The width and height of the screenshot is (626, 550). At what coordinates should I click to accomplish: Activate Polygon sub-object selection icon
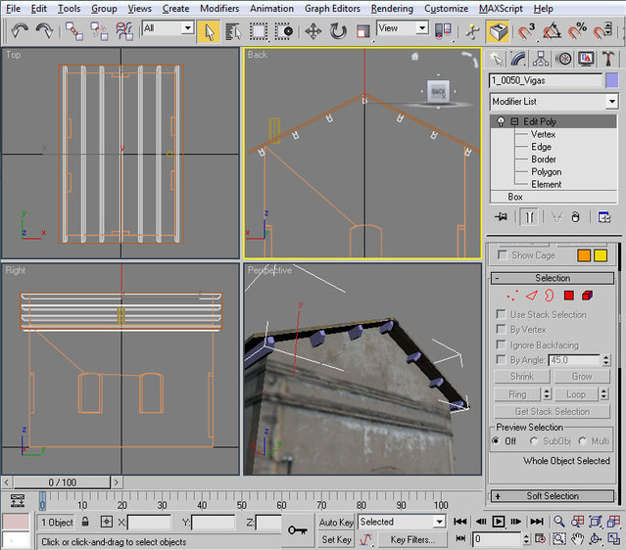coord(568,295)
